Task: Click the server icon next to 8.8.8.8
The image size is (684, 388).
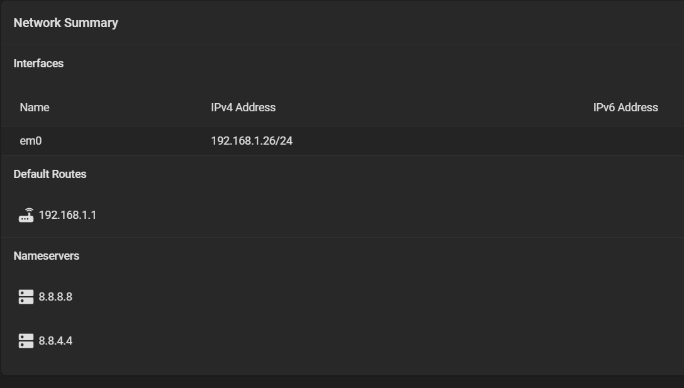Action: click(x=26, y=297)
